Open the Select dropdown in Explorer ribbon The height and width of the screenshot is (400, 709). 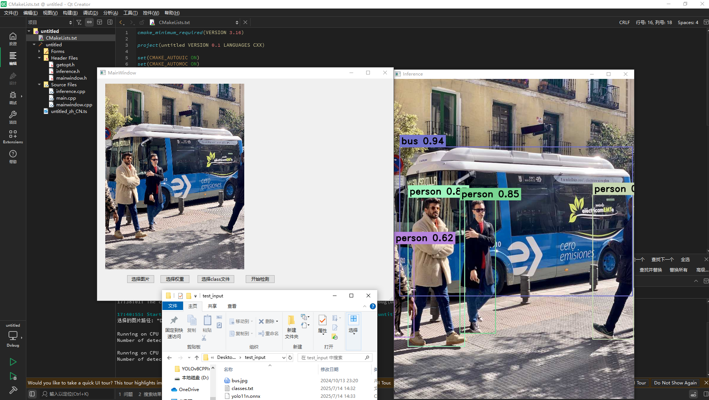tap(353, 334)
